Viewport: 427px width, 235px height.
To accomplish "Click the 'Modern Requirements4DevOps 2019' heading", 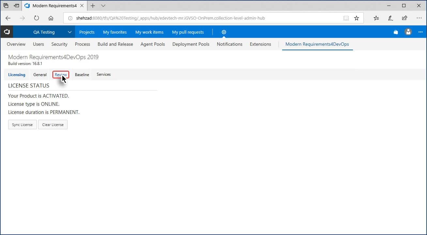I will 53,57.
